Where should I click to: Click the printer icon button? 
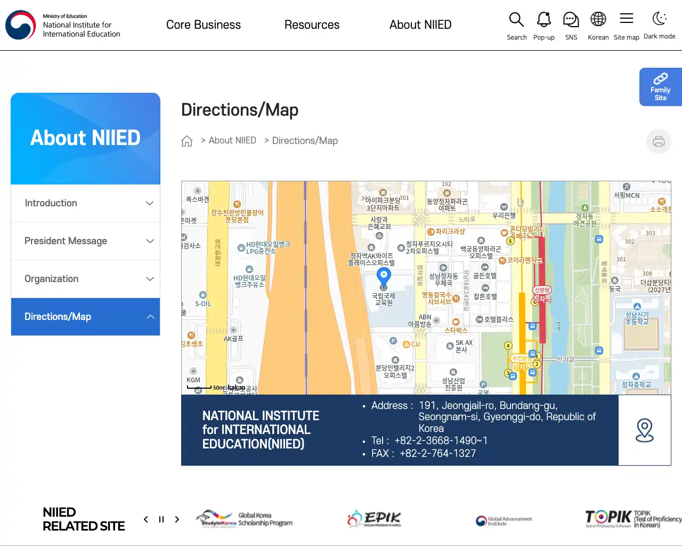click(659, 141)
